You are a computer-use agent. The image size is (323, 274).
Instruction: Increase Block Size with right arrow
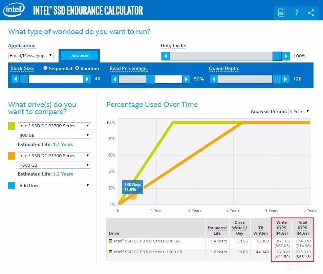click(x=87, y=79)
